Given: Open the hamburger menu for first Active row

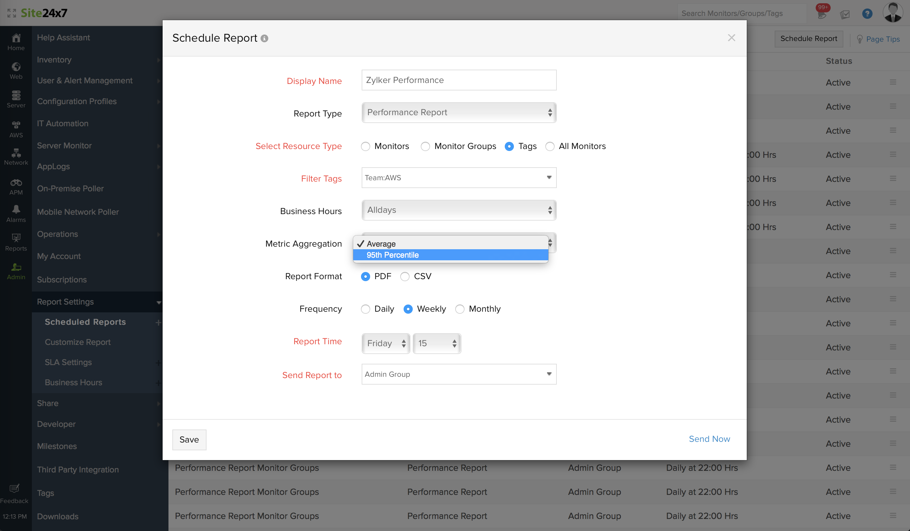Looking at the screenshot, I should tap(893, 82).
